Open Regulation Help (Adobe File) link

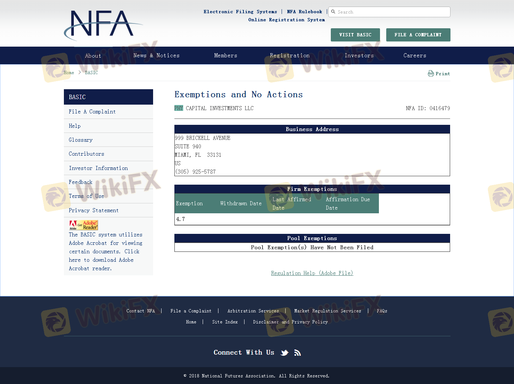coord(312,273)
